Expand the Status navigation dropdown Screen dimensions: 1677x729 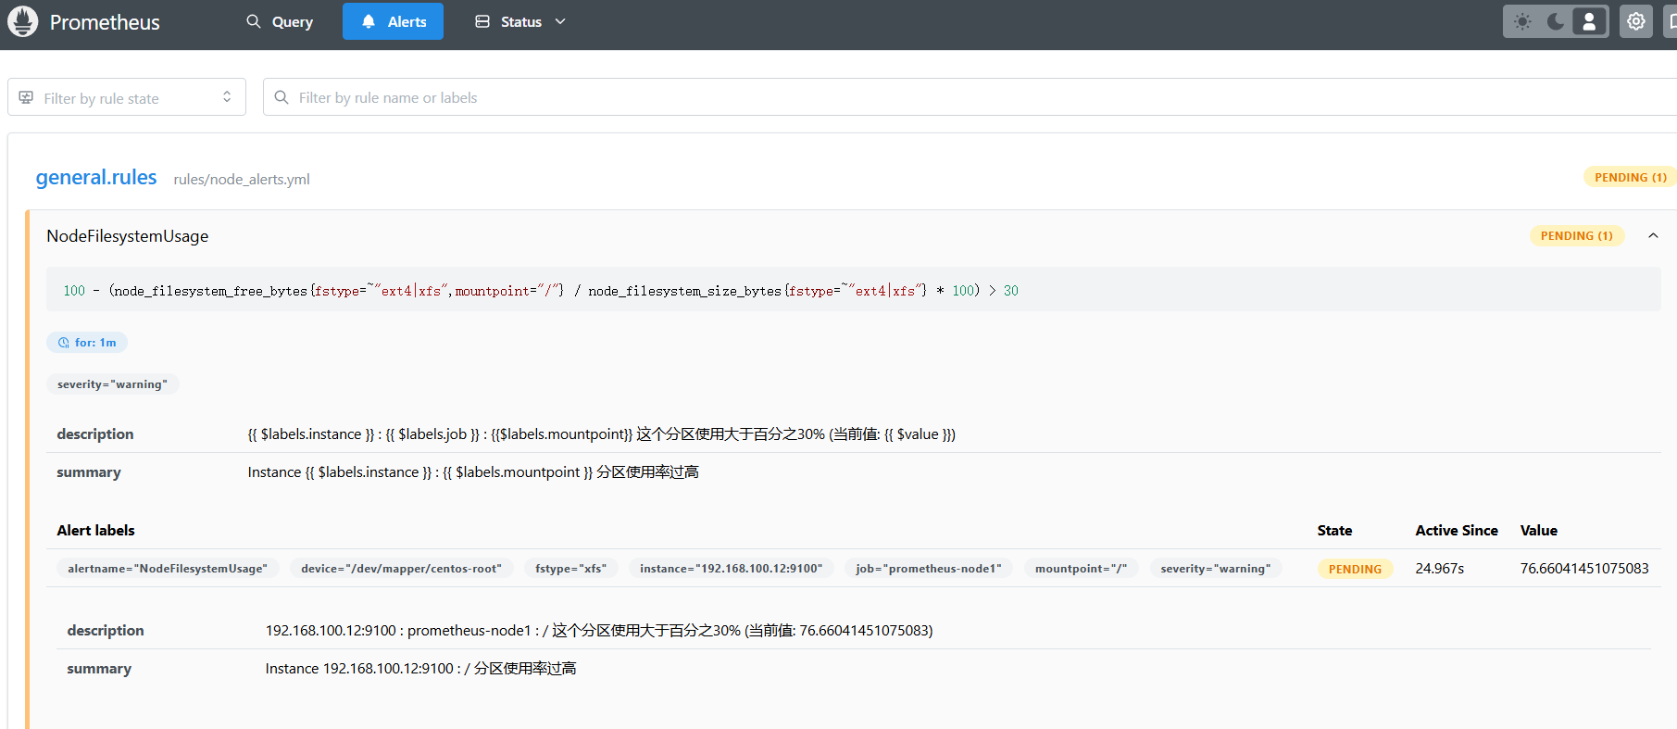coord(520,21)
